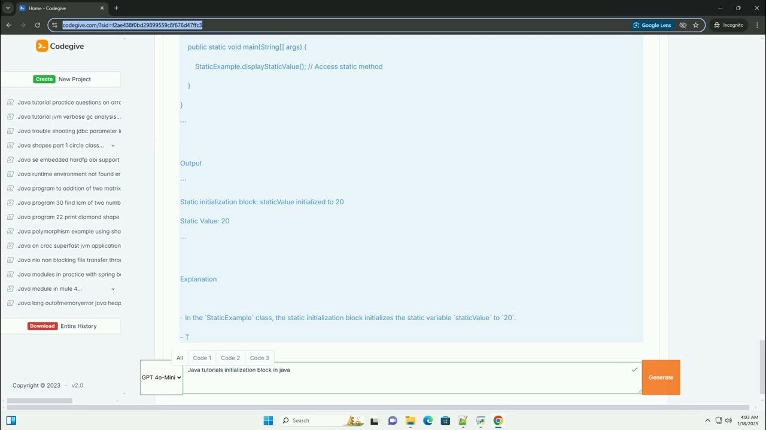Viewport: 766px width, 430px height.
Task: Open 'Java program 30 find lcm' project
Action: coord(69,202)
